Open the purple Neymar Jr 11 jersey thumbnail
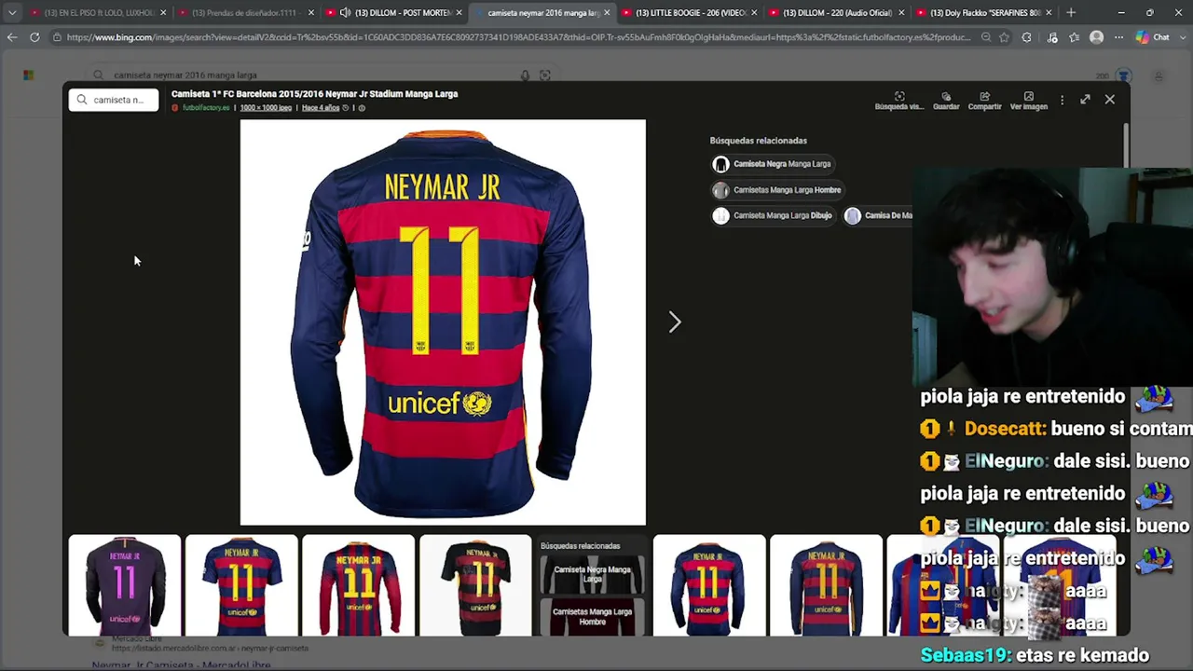Viewport: 1193px width, 671px height. (125, 585)
